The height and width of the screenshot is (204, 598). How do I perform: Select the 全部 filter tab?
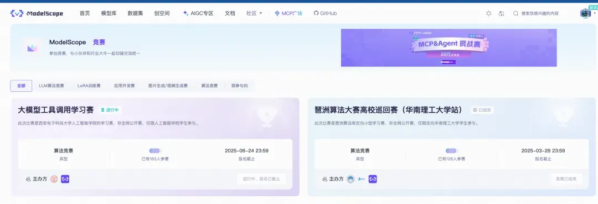(x=21, y=86)
